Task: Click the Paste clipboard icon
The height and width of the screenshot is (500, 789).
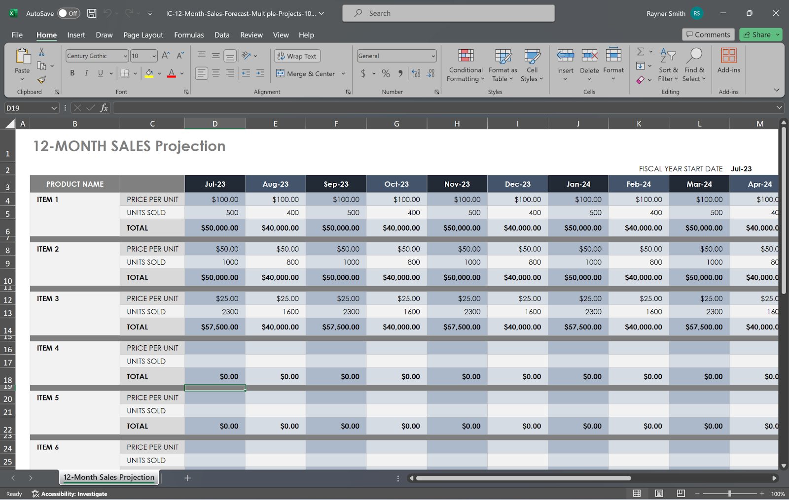Action: tap(23, 56)
